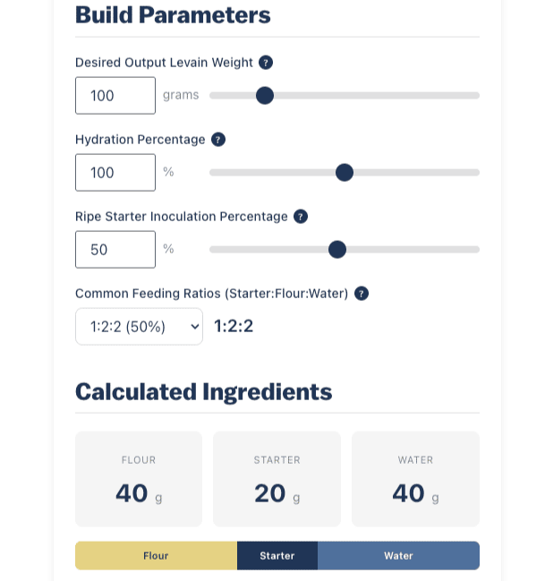Click the yellow Flour segment in ratio bar
The width and height of the screenshot is (545, 581).
coord(156,556)
